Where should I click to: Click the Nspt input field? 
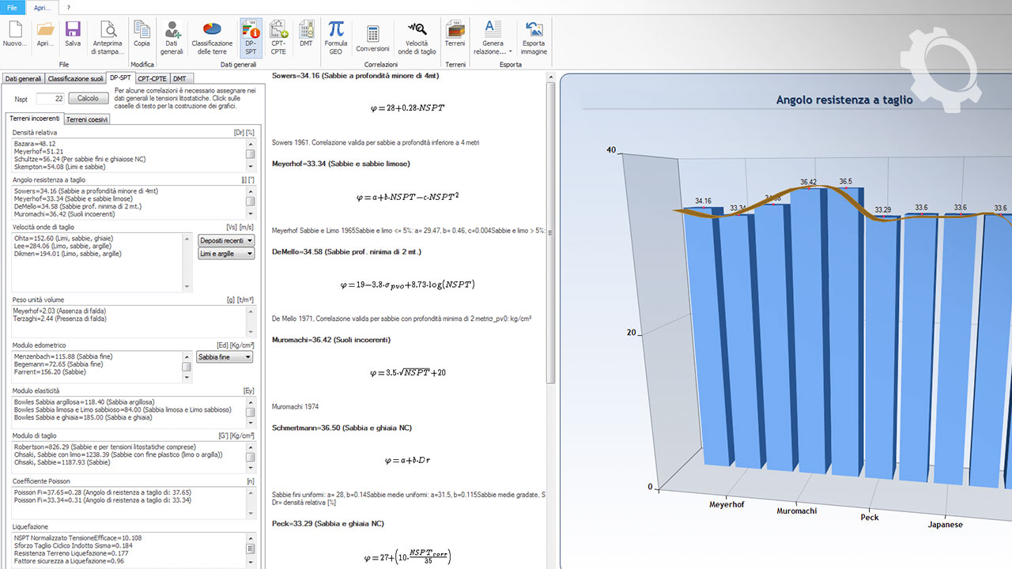[49, 99]
